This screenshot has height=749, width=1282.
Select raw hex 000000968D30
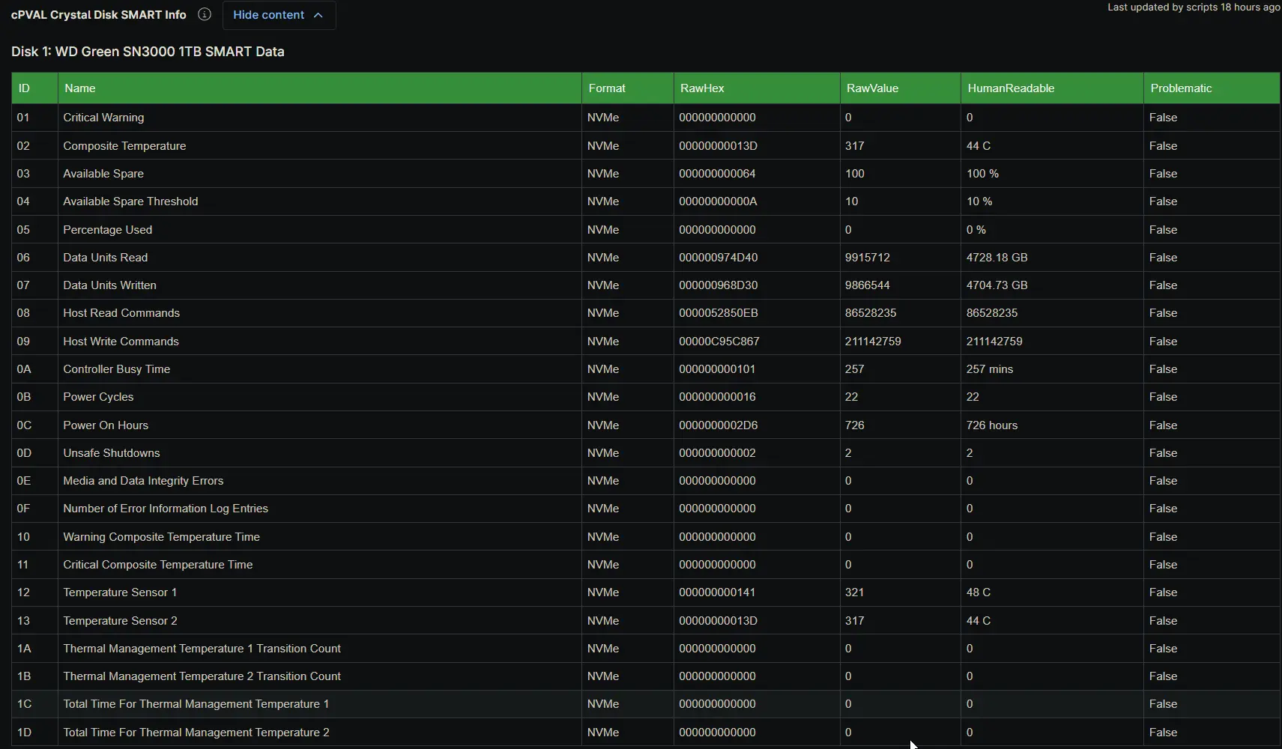point(718,285)
